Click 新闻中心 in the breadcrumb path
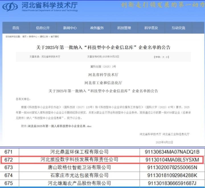205x188 pixels. tap(32, 37)
